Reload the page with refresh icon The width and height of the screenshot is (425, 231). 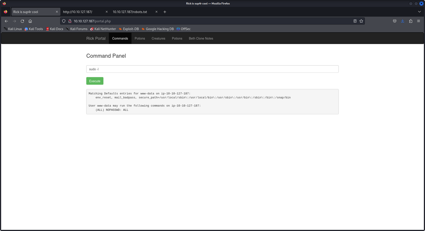[22, 21]
